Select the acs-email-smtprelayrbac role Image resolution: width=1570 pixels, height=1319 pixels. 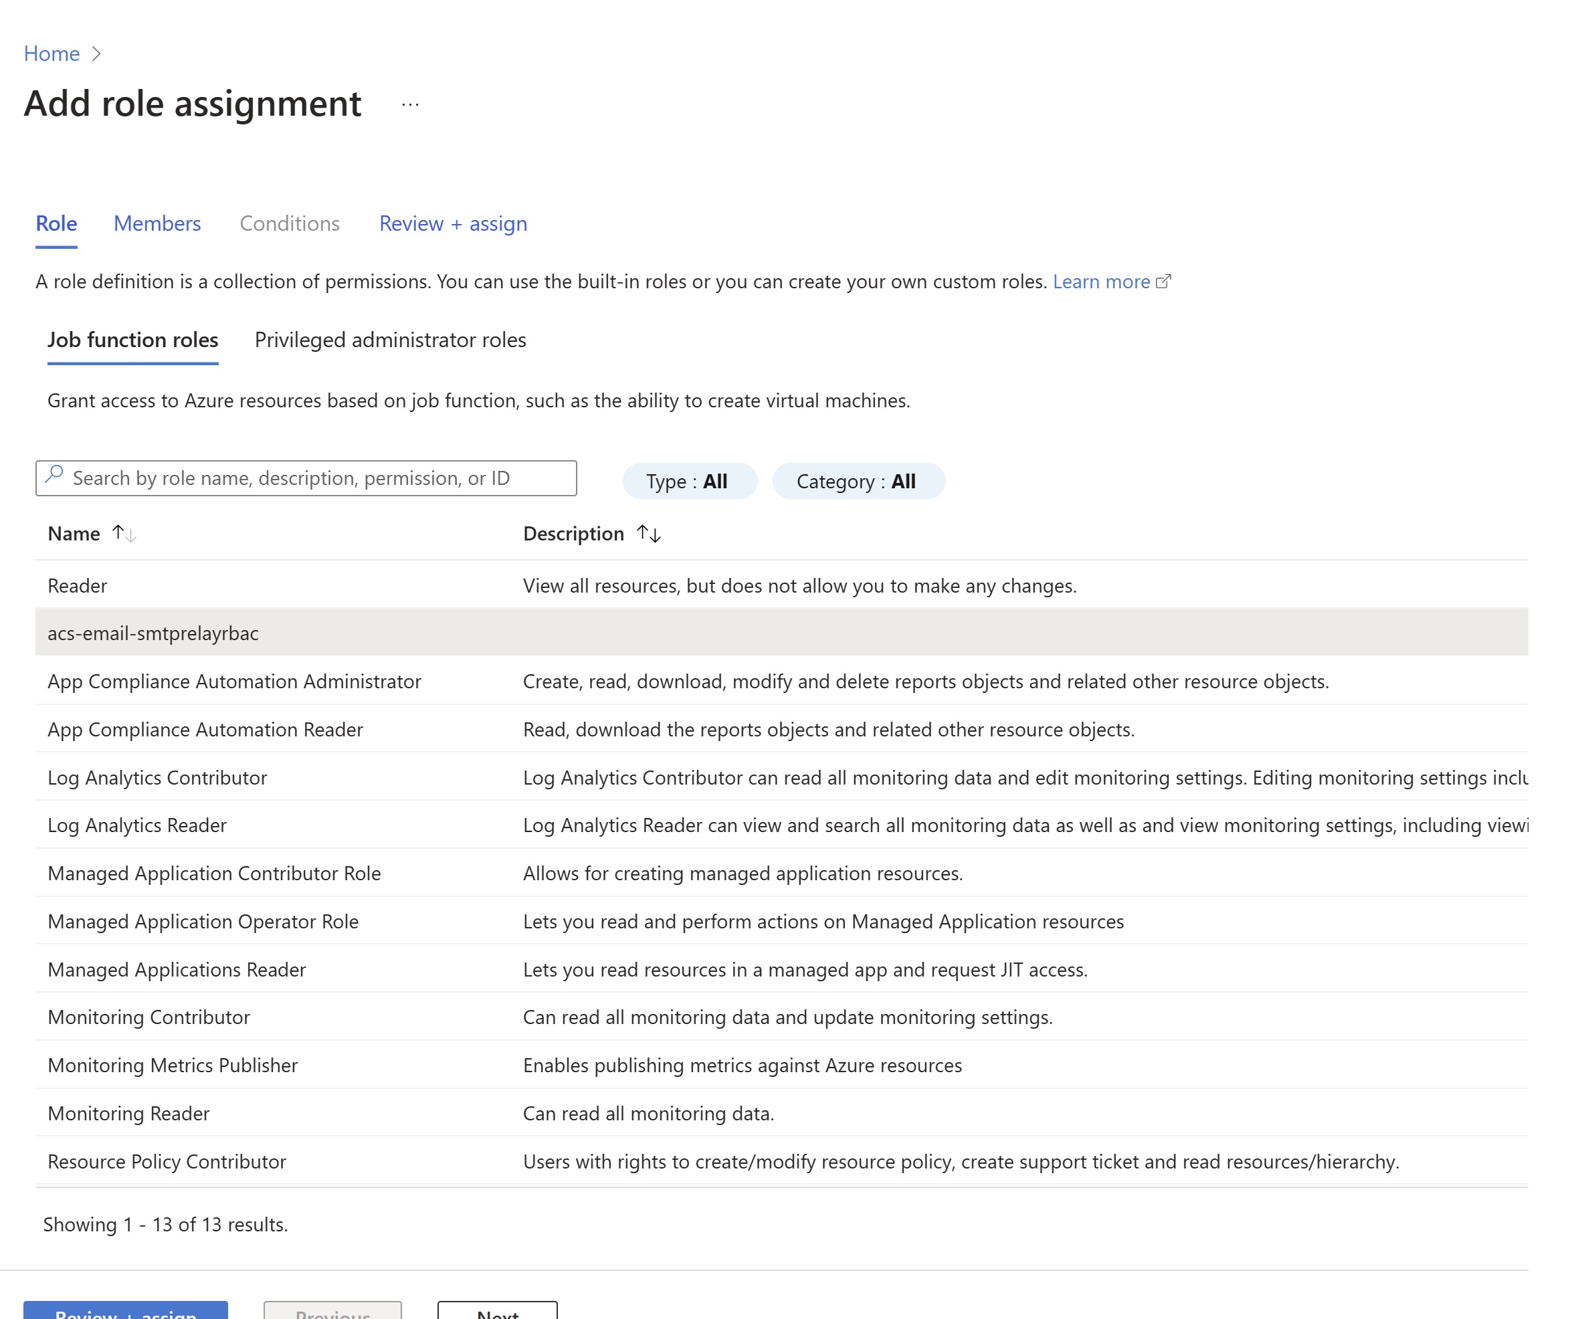tap(153, 634)
